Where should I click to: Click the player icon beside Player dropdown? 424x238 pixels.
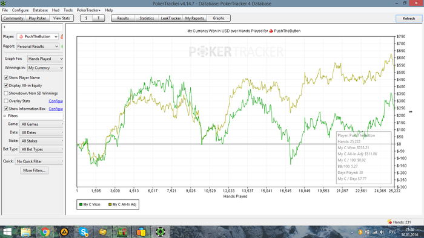(62, 36)
